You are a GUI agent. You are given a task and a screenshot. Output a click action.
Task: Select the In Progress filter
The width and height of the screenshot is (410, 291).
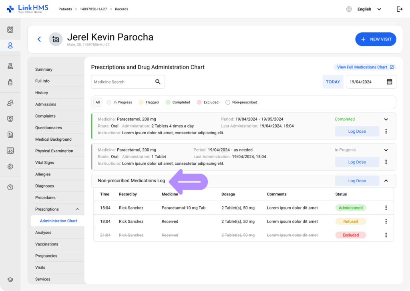click(x=119, y=102)
